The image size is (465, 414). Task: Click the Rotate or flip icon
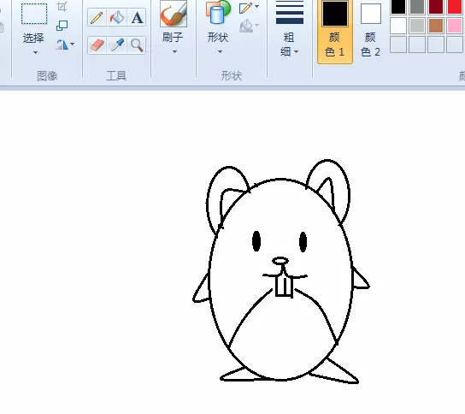pyautogui.click(x=62, y=44)
